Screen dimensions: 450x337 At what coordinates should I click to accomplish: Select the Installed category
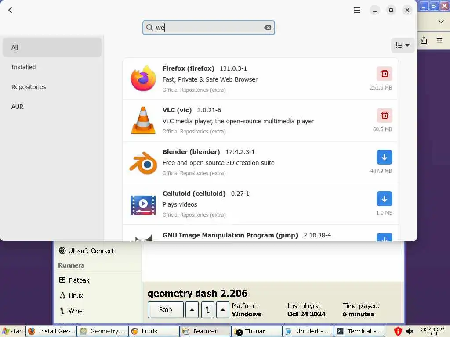[52, 67]
